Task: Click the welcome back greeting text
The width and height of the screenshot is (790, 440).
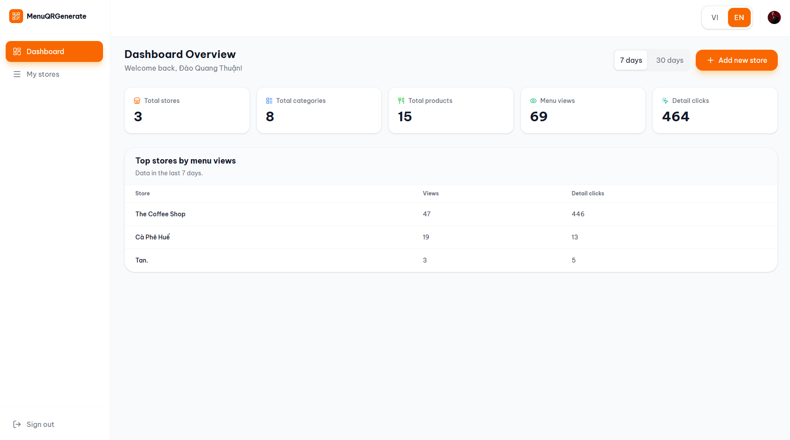Action: coord(183,68)
